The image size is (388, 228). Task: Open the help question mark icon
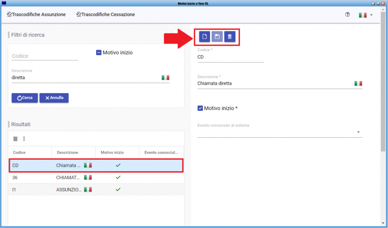(x=347, y=15)
